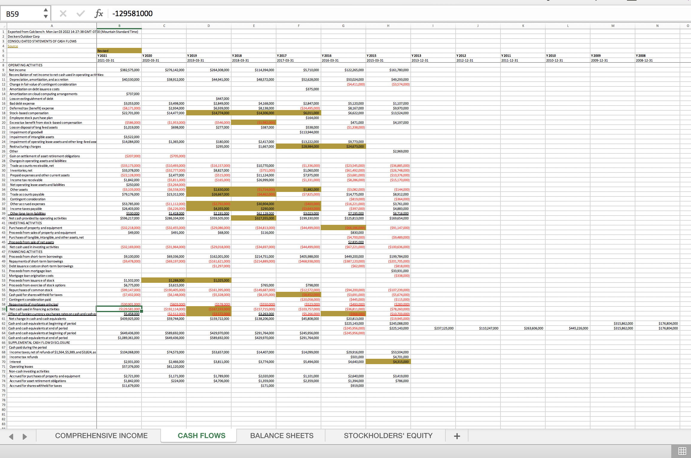Click the confirm checkmark in formula bar
This screenshot has width=691, height=458.
click(x=80, y=13)
